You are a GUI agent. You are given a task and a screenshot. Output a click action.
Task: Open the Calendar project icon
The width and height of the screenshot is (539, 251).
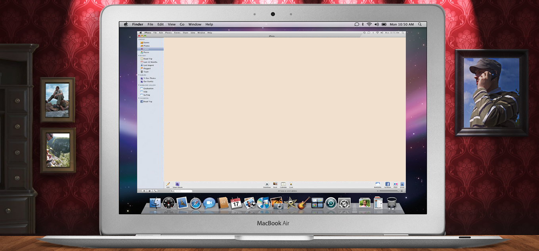(x=283, y=184)
